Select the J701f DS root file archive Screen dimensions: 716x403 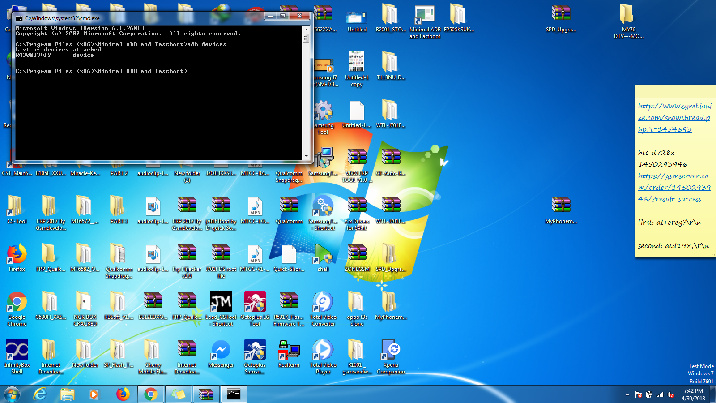(221, 261)
